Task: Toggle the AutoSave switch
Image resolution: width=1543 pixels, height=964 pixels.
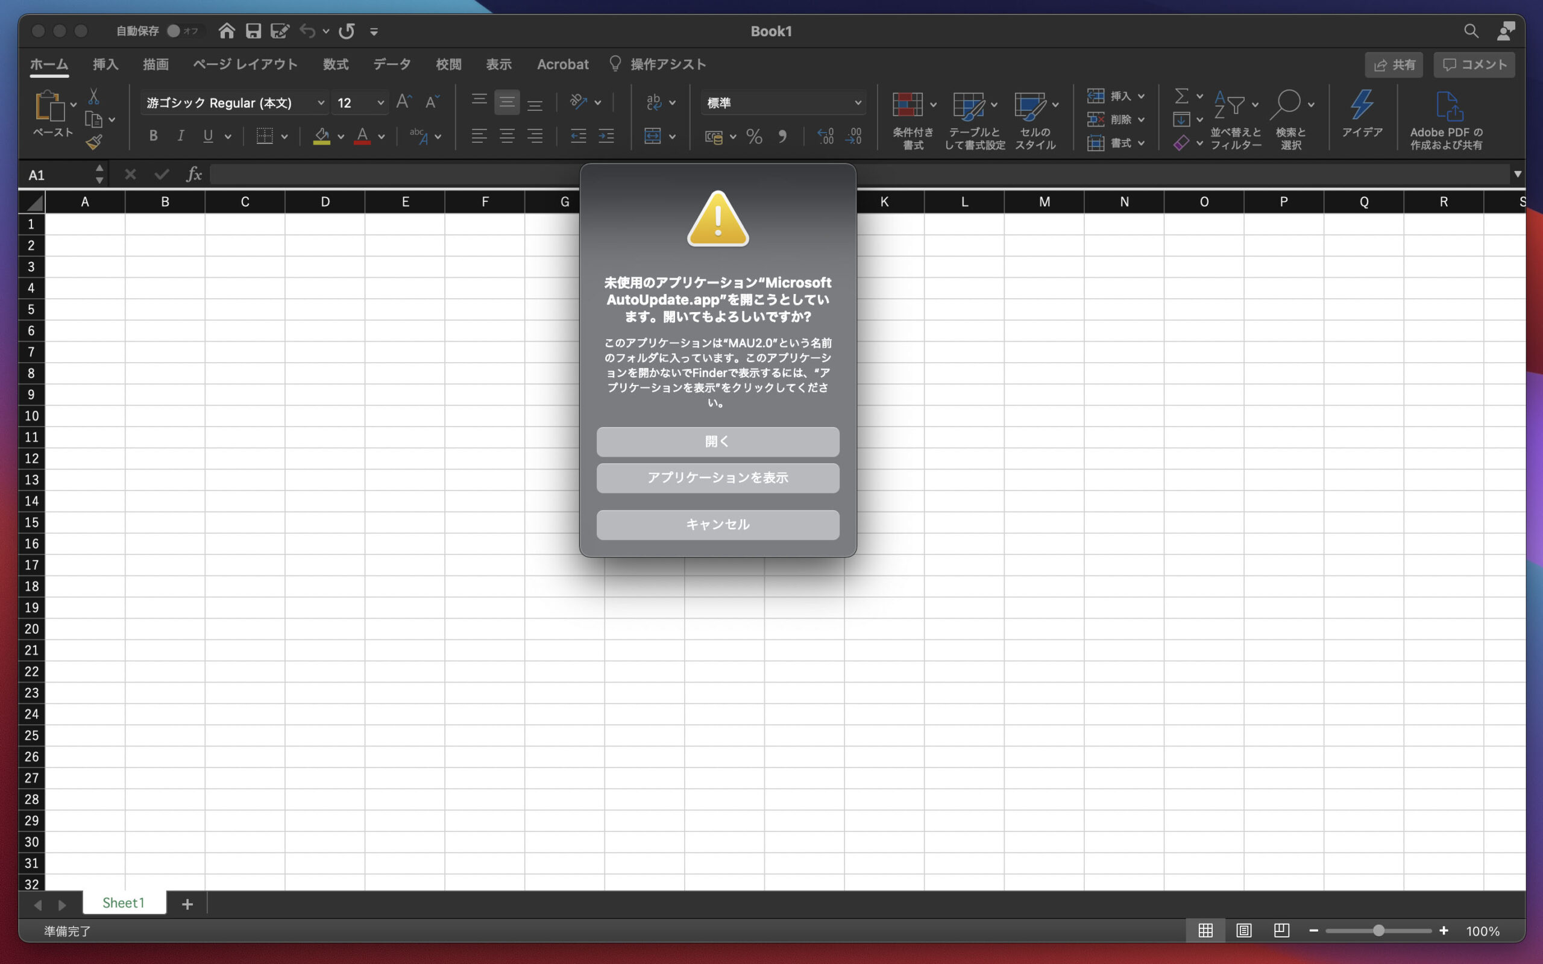Action: point(184,31)
